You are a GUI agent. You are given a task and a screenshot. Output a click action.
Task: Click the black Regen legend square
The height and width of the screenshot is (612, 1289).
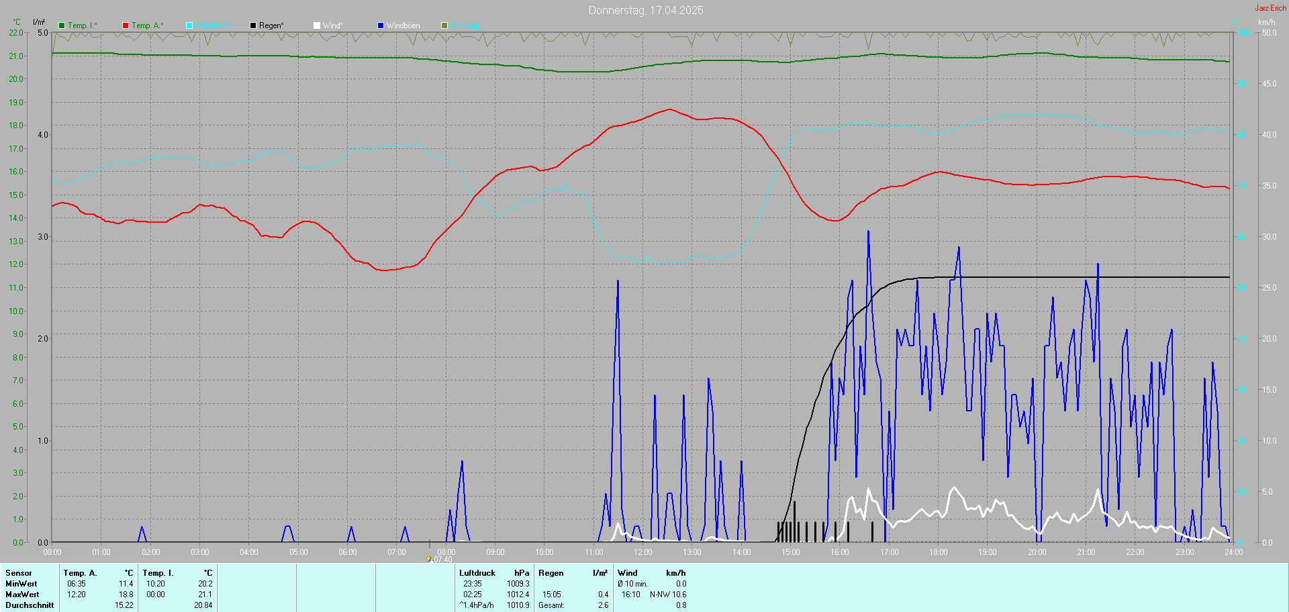point(253,25)
